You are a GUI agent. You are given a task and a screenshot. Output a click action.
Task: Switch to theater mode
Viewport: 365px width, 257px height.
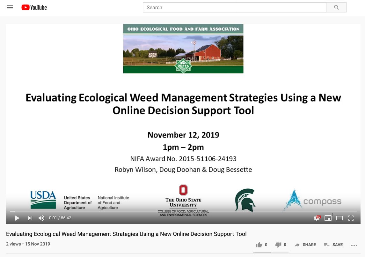click(x=339, y=218)
